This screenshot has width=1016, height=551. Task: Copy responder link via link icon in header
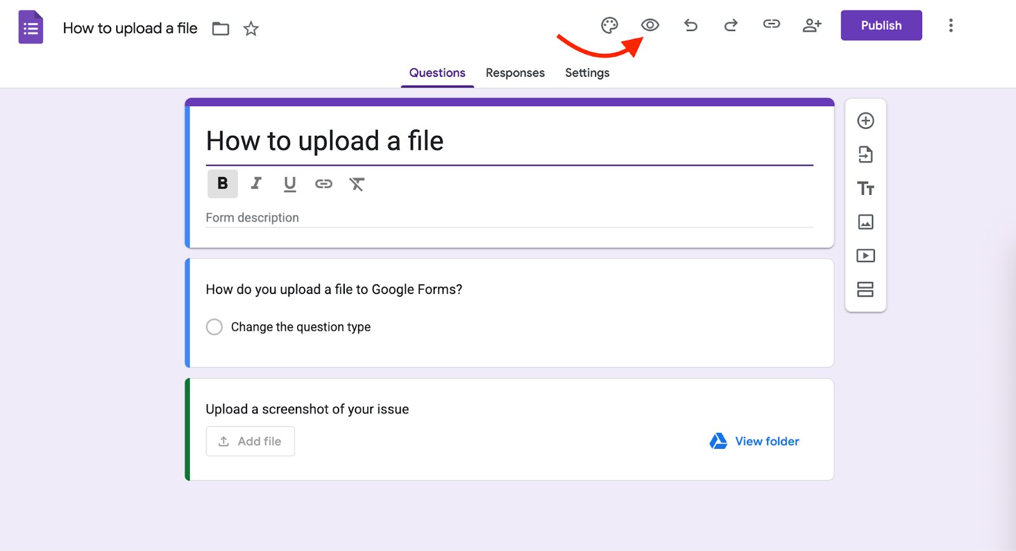[x=771, y=24]
